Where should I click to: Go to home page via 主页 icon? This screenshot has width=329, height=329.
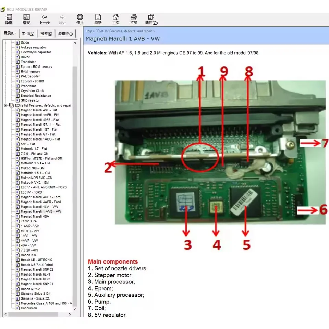[x=115, y=19]
